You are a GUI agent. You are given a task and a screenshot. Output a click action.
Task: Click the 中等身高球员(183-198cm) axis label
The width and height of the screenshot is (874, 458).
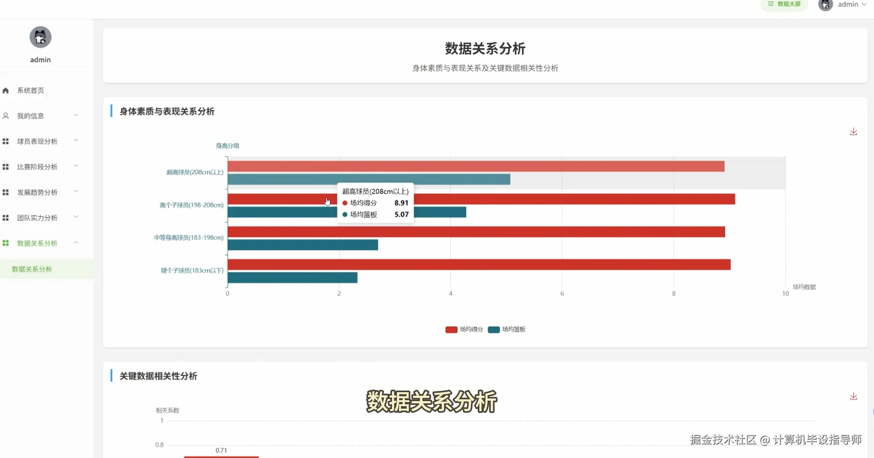[x=189, y=237]
